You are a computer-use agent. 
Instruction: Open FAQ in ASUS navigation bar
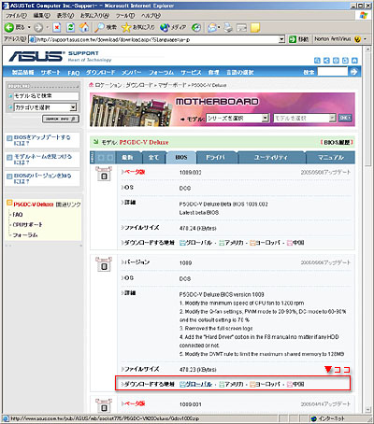(x=74, y=73)
